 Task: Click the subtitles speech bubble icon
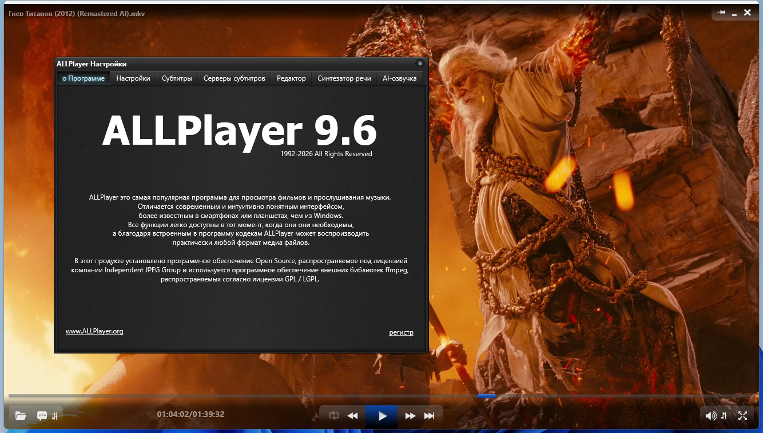click(x=42, y=416)
